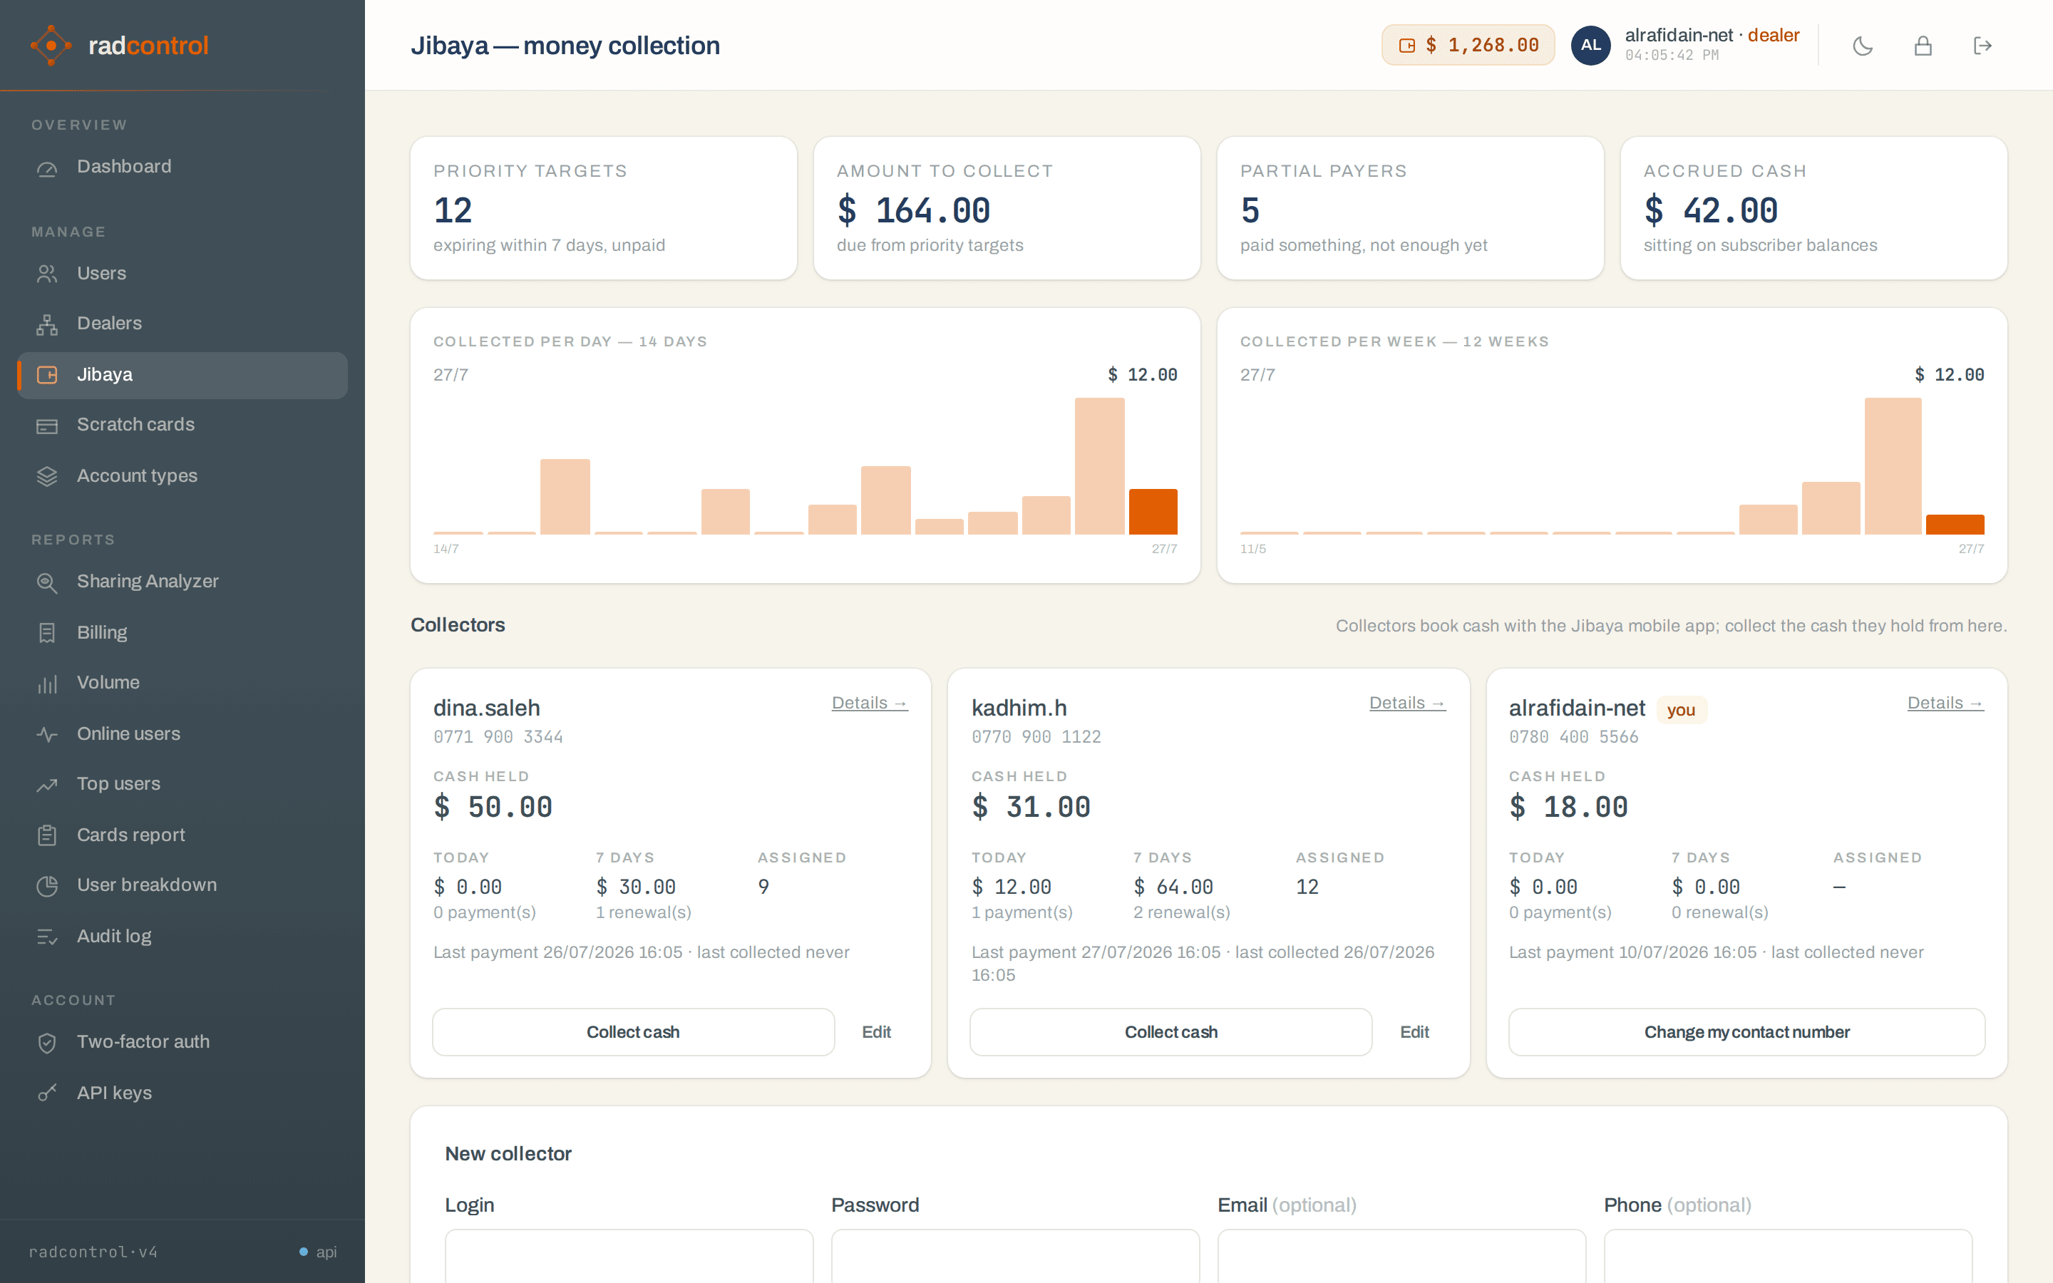Click the Scratch cards icon

coord(48,425)
